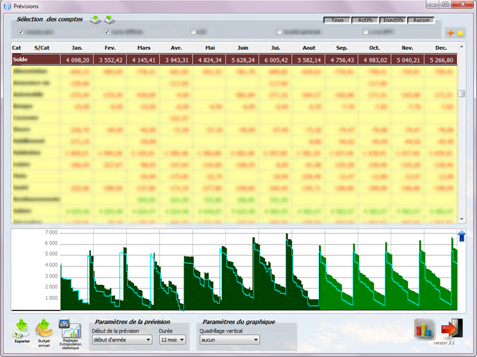Click the table vertical scrollbar thumb

tap(461, 94)
